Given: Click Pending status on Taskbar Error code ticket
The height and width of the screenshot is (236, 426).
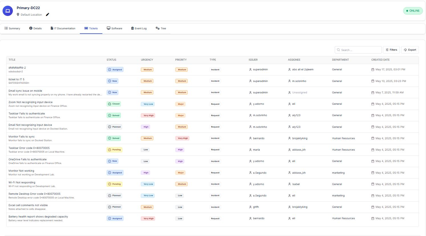Looking at the screenshot, I should 114,150.
